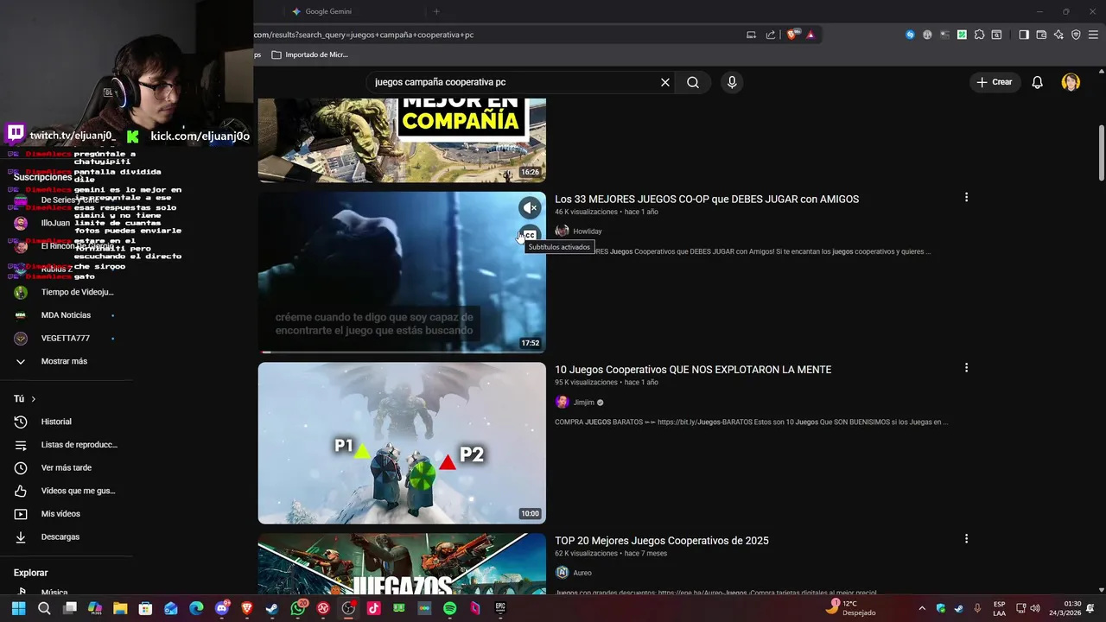Open Epic Games from the taskbar
This screenshot has width=1106, height=622.
click(x=500, y=608)
